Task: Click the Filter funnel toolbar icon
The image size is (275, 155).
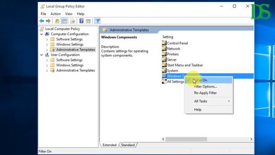Action: click(x=98, y=21)
